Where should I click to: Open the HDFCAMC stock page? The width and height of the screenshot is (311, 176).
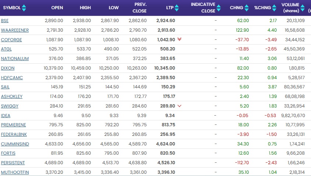click(11, 78)
